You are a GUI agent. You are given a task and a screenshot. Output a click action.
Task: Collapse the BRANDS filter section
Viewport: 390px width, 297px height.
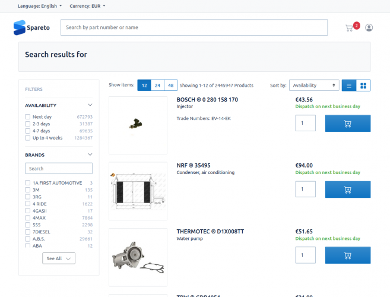click(90, 154)
